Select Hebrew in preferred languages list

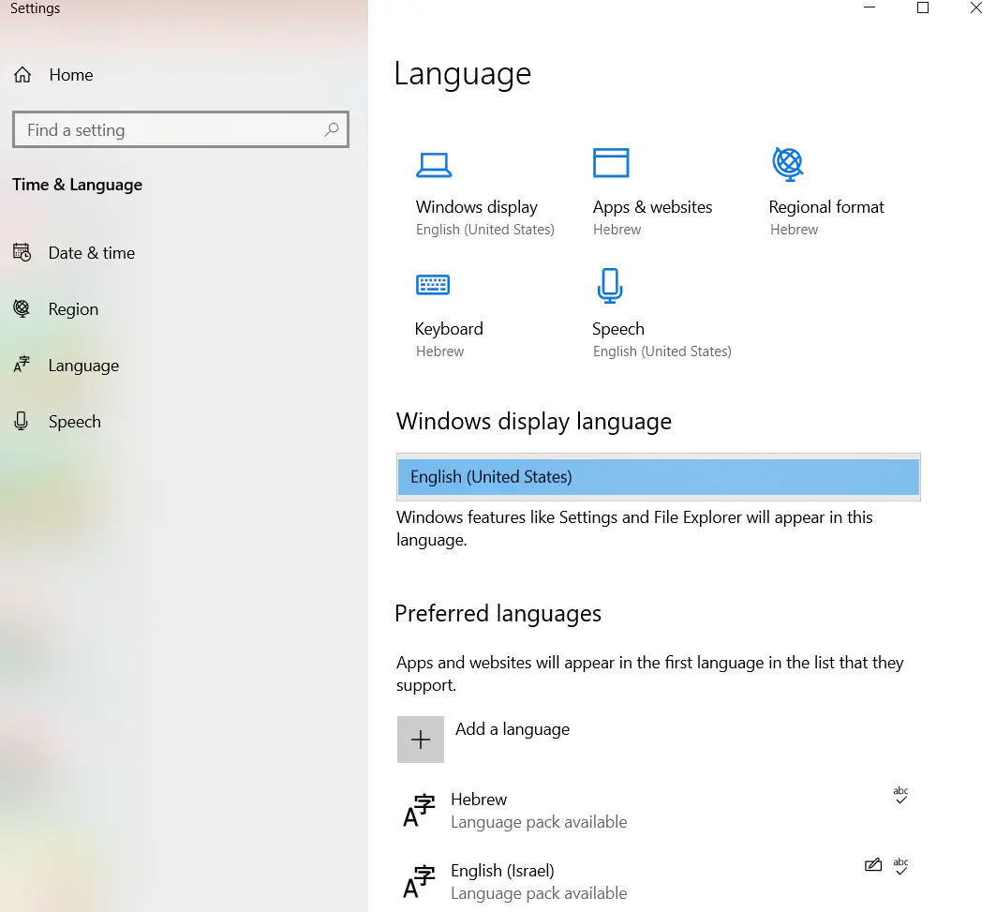[538, 810]
